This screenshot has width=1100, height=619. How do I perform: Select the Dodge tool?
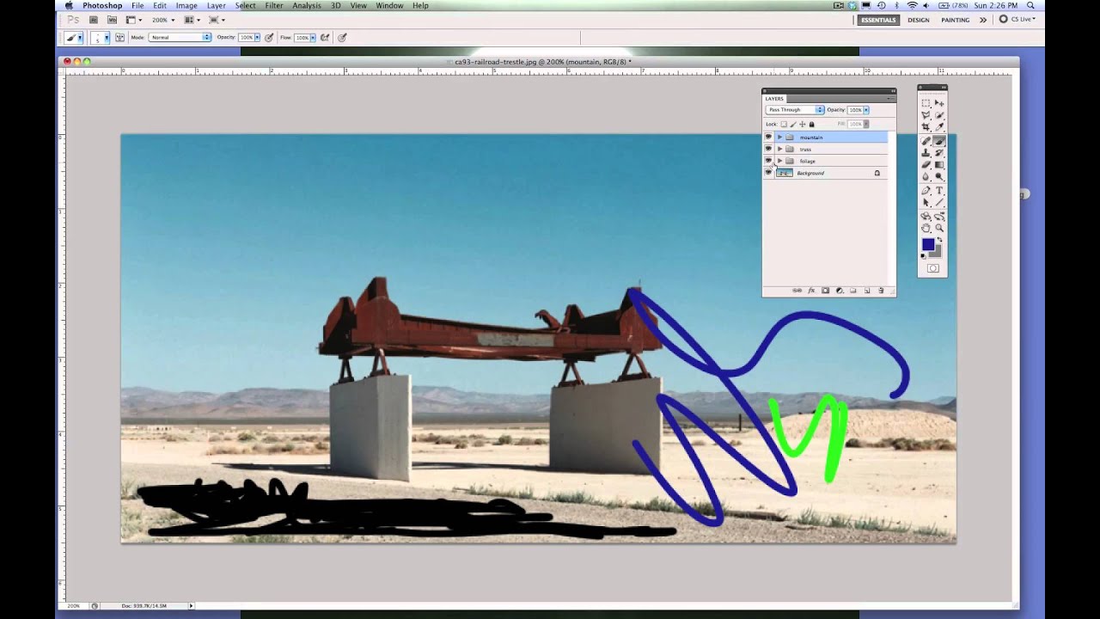coord(939,175)
